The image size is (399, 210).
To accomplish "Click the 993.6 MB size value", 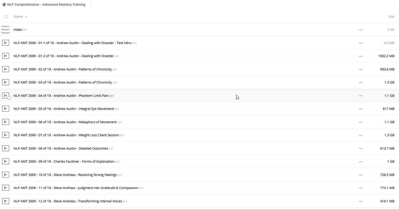I will (x=387, y=69).
